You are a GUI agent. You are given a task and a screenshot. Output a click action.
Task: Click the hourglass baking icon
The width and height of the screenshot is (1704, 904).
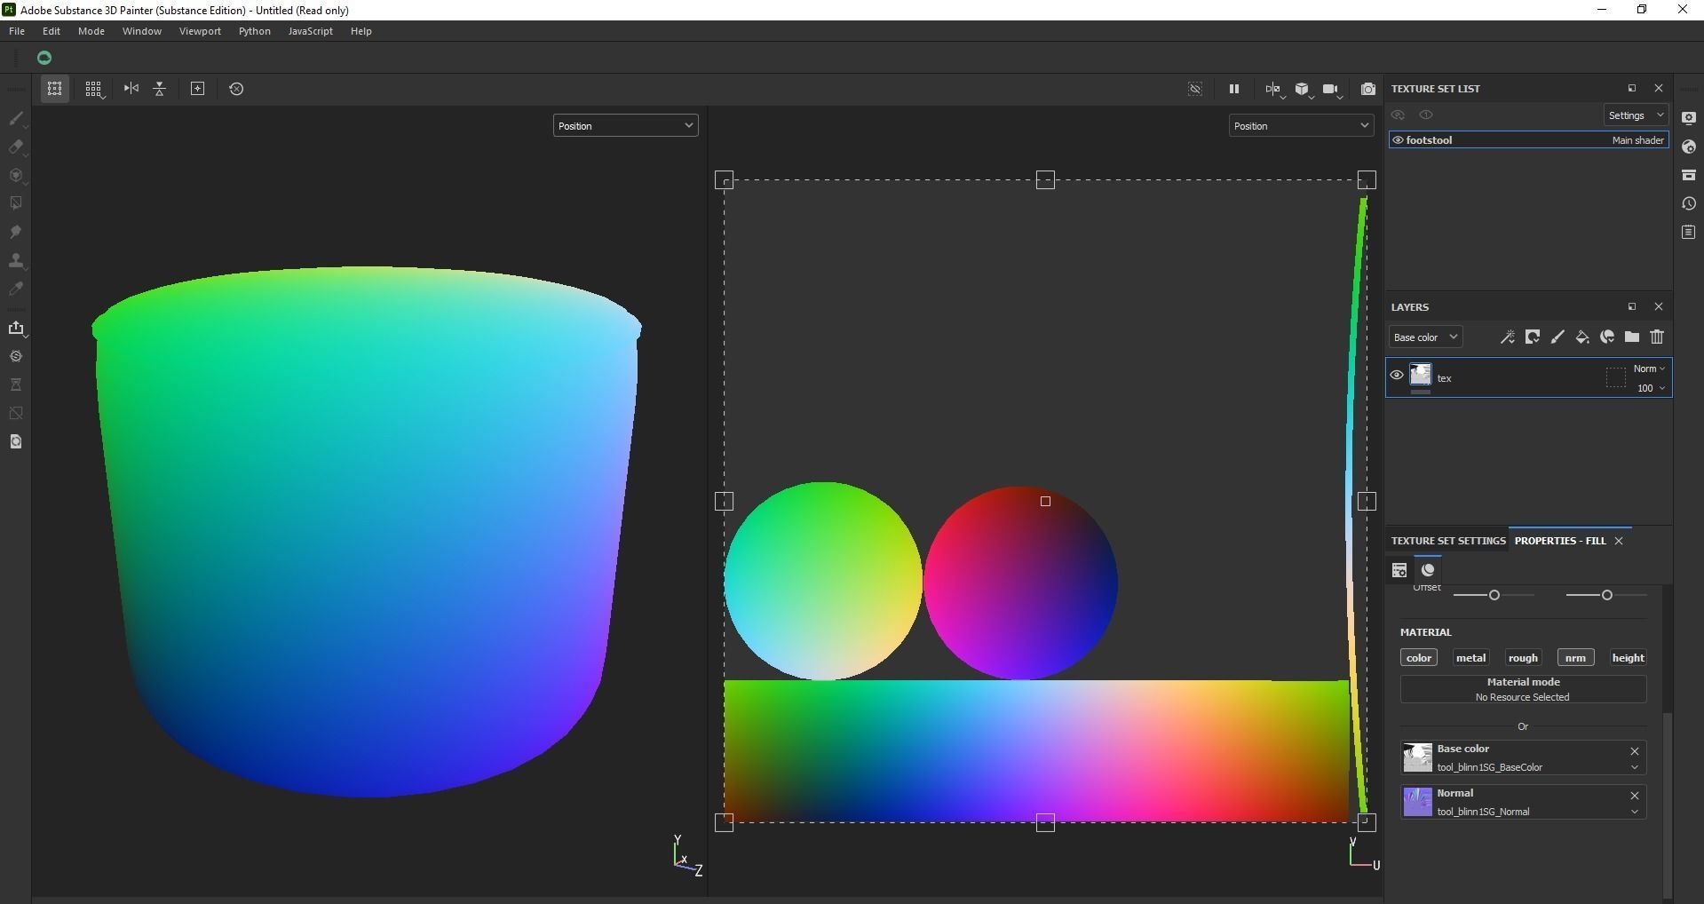pos(16,385)
